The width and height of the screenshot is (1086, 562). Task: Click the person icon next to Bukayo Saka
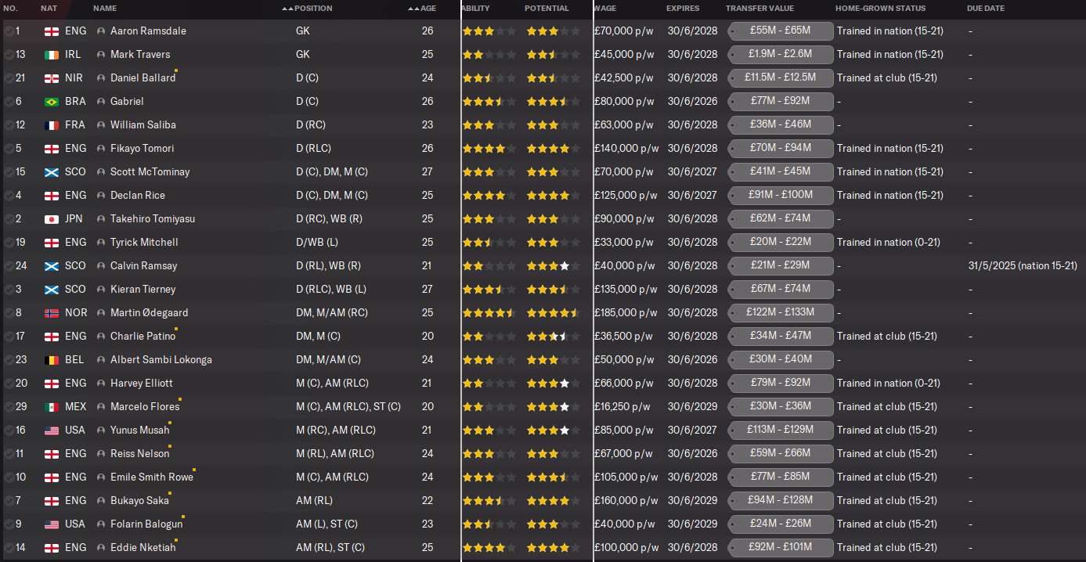click(x=101, y=501)
